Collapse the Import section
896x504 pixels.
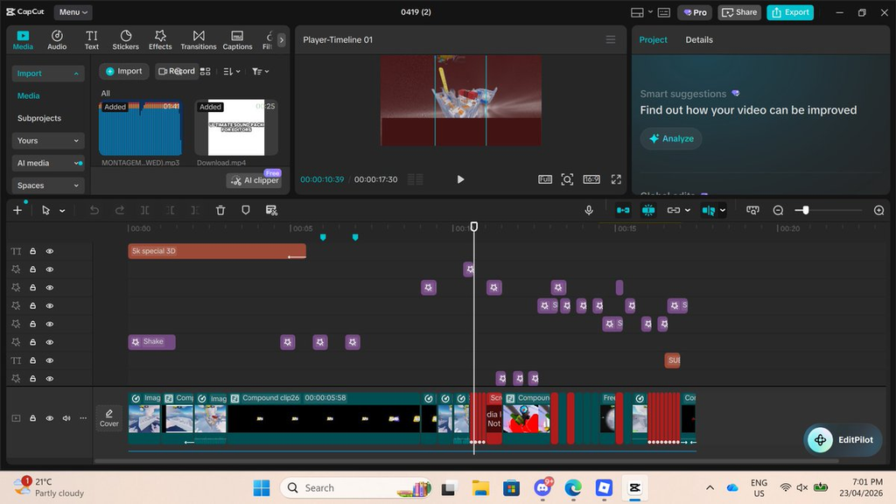pos(48,73)
